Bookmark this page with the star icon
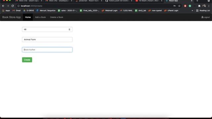The image size is (212, 119). pos(179,6)
